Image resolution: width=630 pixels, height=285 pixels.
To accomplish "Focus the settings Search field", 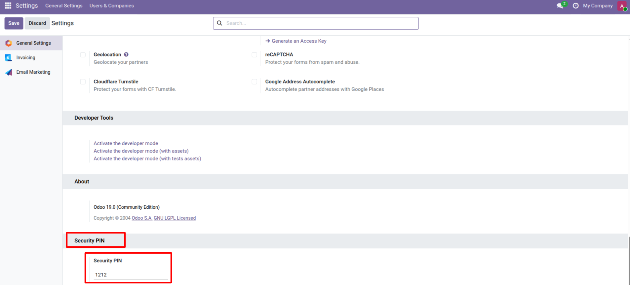I will [x=316, y=23].
